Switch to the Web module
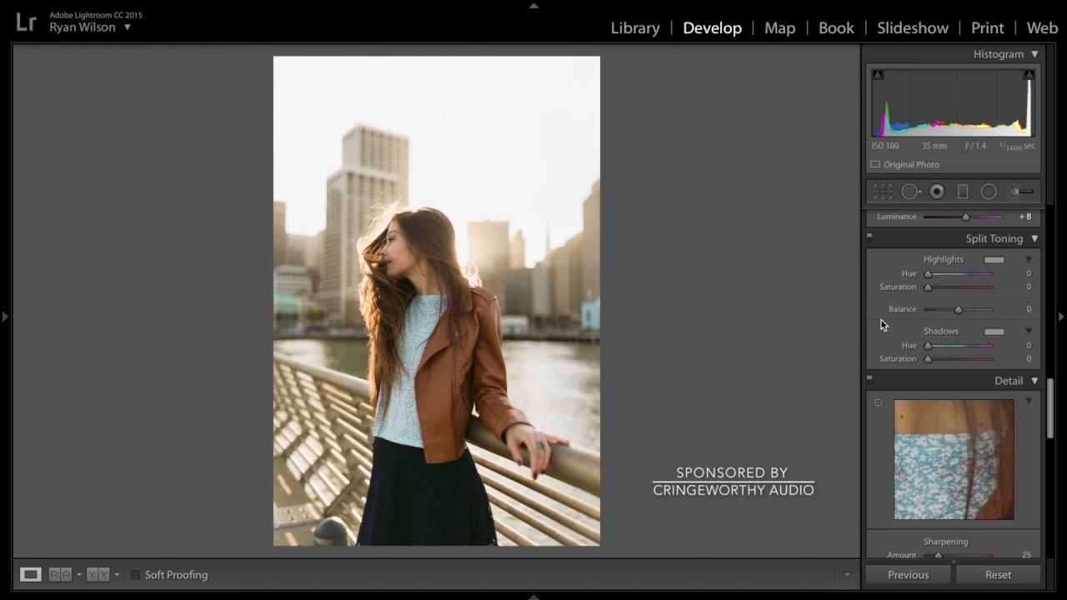The height and width of the screenshot is (600, 1067). (x=1042, y=28)
